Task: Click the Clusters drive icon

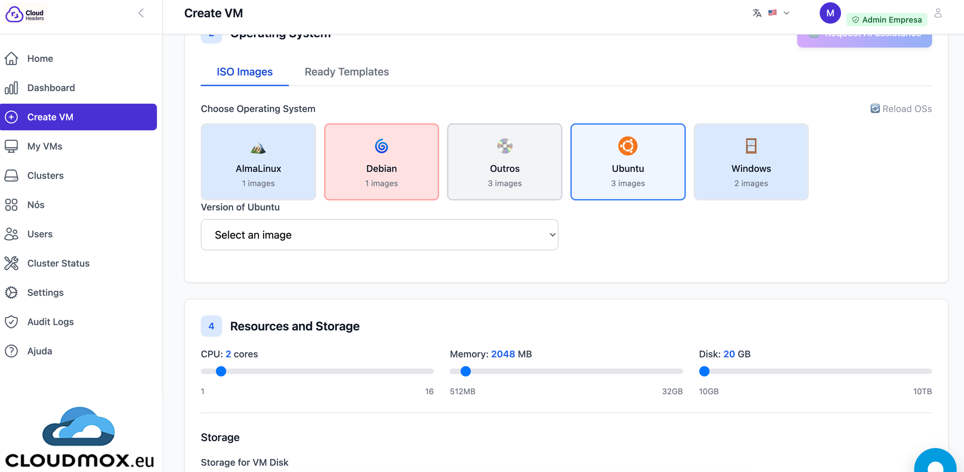Action: coord(12,176)
